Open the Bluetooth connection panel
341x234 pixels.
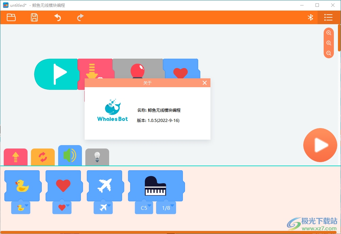[x=310, y=17]
